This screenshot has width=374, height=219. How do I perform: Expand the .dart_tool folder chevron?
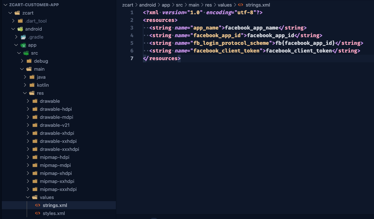coord(14,21)
